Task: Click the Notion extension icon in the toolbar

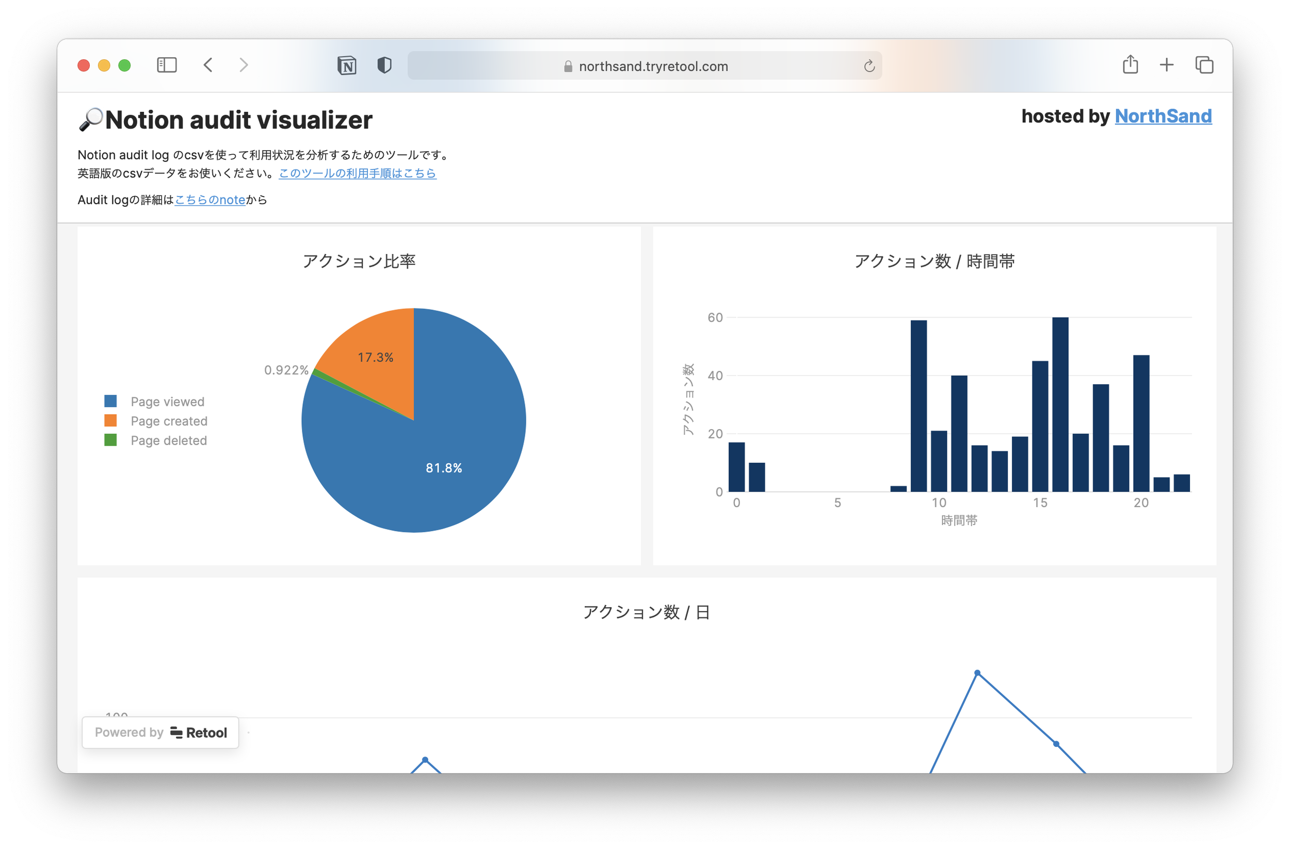Action: click(x=347, y=66)
